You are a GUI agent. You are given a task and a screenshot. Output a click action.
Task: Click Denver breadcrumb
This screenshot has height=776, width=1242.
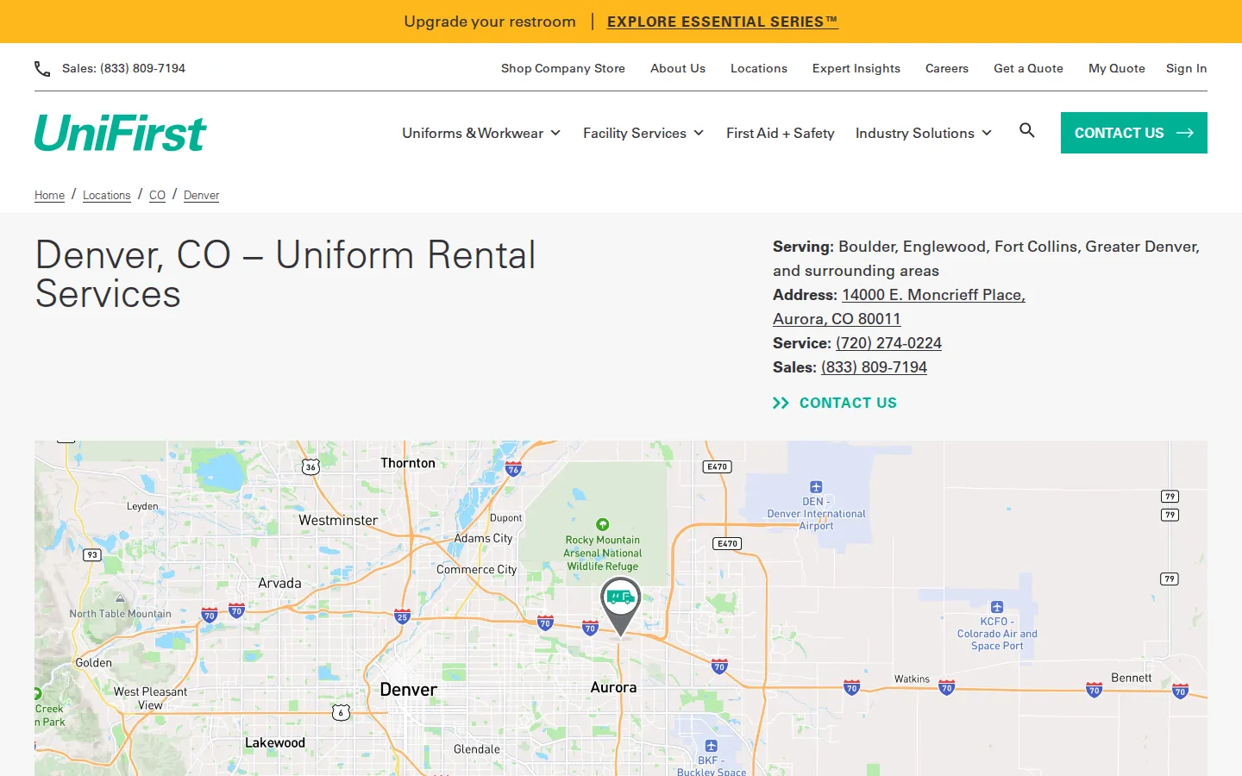(201, 195)
